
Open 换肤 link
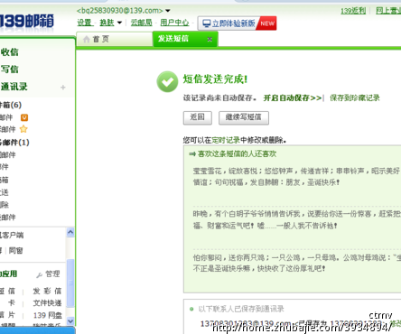point(107,23)
